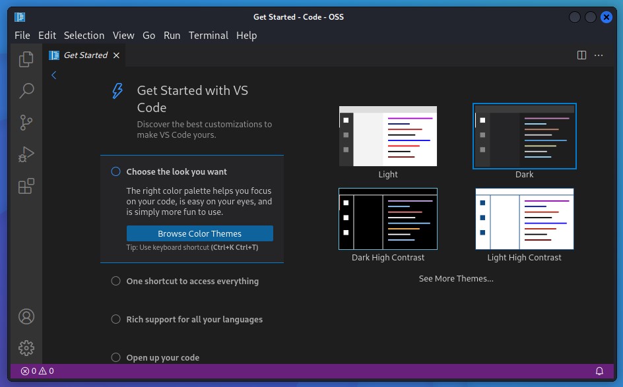The width and height of the screenshot is (623, 387).
Task: Open the Explorer view in activity bar
Action: click(26, 59)
